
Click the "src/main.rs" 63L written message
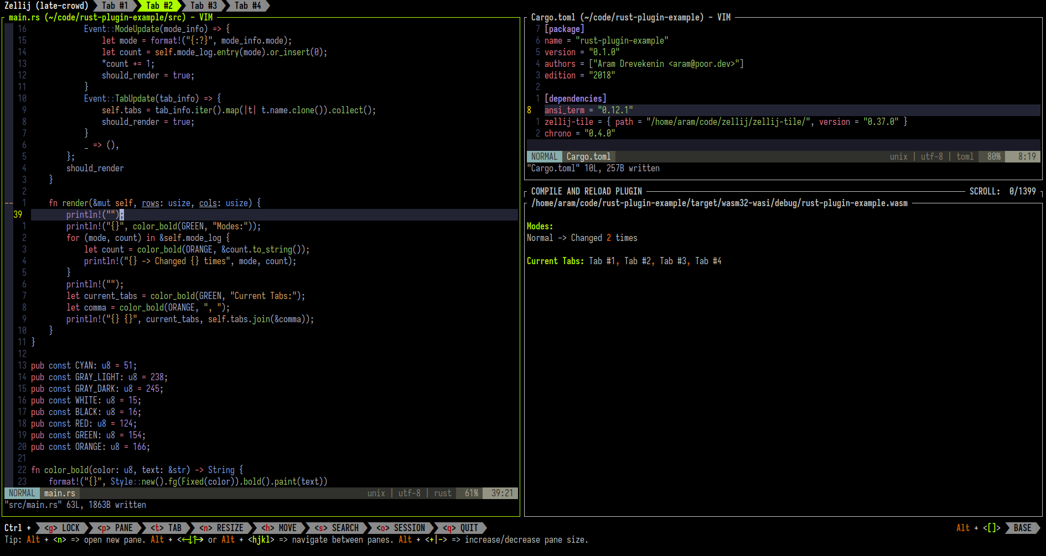click(75, 505)
